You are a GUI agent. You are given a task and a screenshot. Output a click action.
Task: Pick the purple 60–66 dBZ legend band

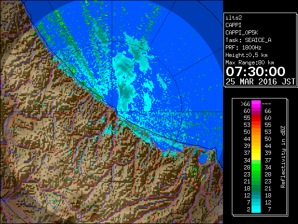pos(256,111)
